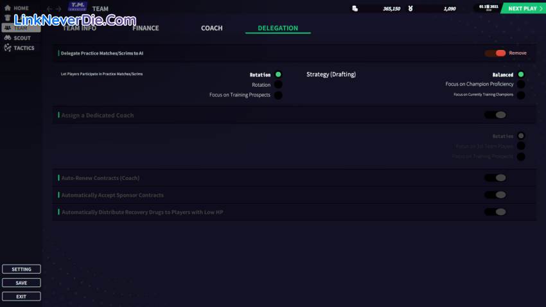546x307 pixels.
Task: Click the Save button
Action: pyautogui.click(x=21, y=283)
